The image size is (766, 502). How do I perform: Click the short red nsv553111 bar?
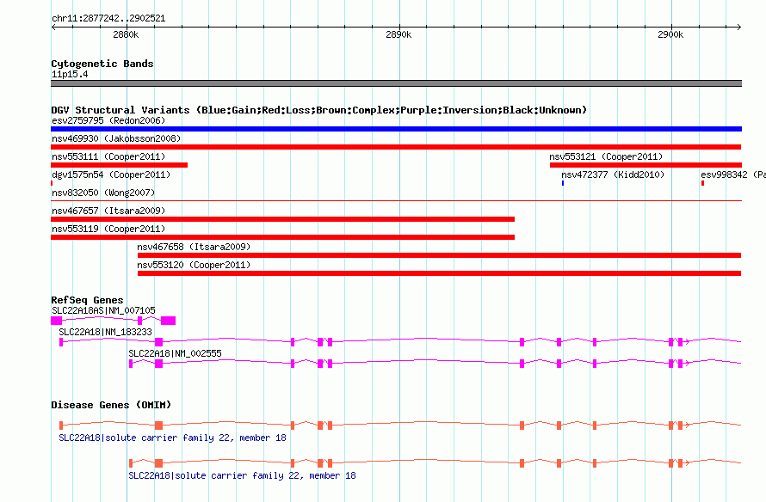point(119,165)
